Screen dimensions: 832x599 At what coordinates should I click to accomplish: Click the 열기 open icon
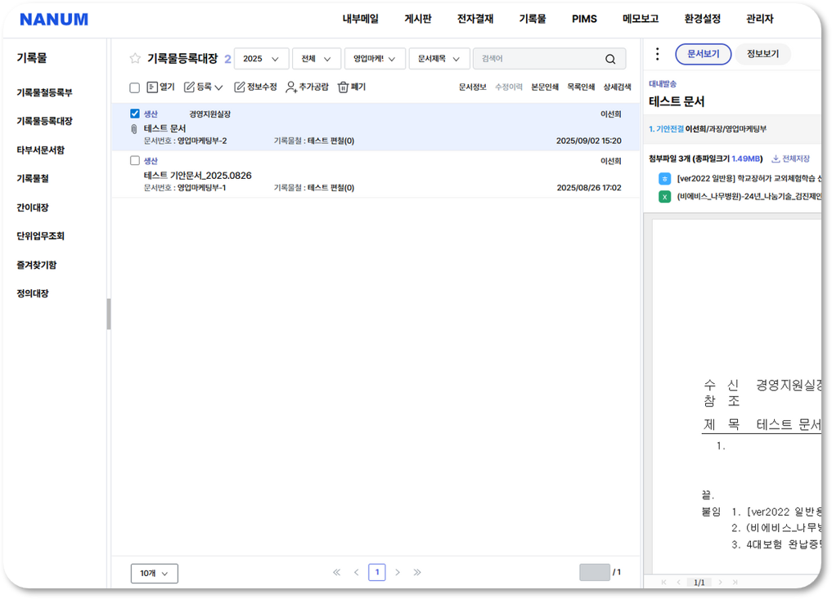152,87
